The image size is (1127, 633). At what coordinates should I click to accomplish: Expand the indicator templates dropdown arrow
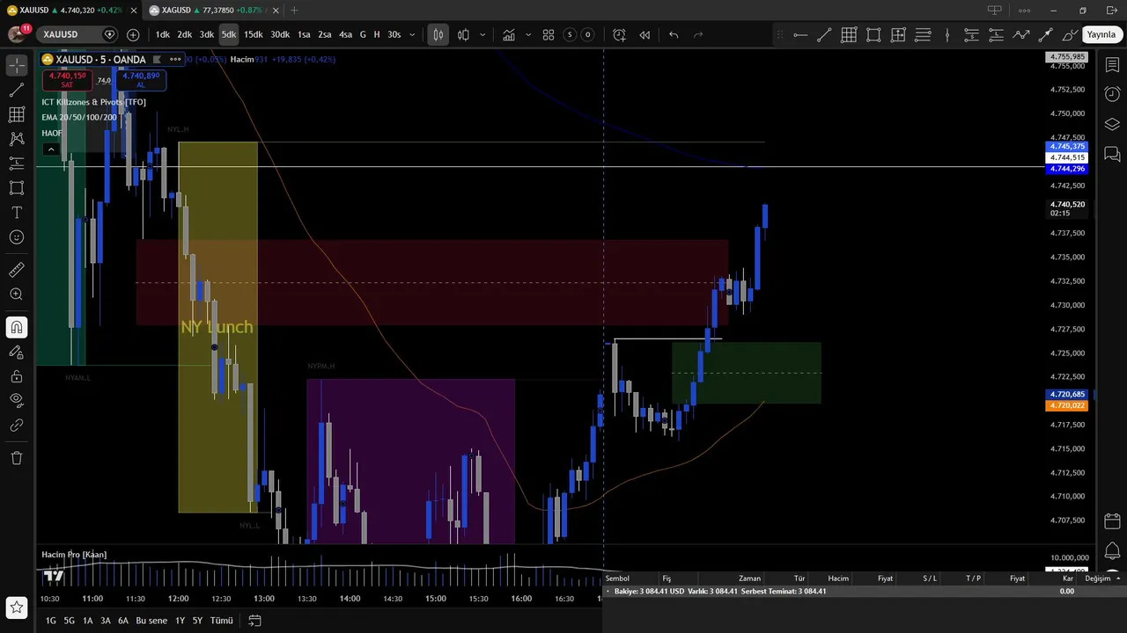[528, 34]
